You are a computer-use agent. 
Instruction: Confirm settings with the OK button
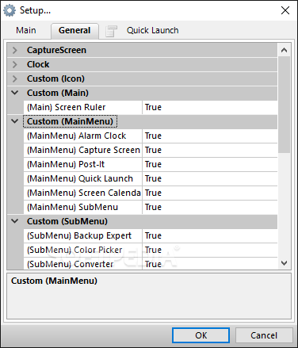pyautogui.click(x=201, y=335)
